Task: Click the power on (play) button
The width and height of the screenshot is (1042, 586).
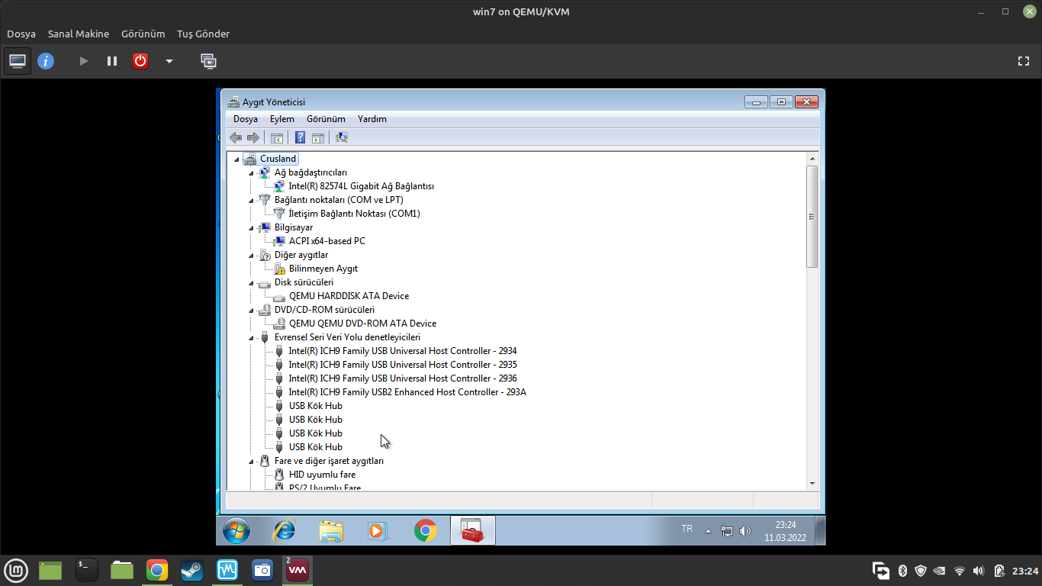Action: (x=84, y=61)
